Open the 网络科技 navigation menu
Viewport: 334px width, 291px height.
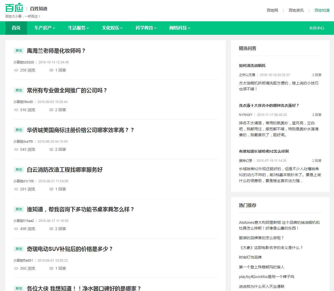coord(180,28)
